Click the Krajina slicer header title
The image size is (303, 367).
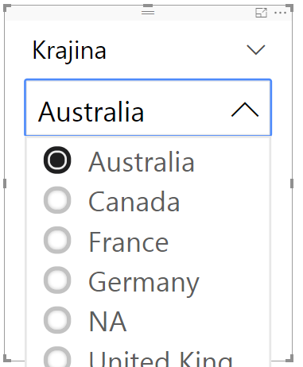click(x=69, y=52)
